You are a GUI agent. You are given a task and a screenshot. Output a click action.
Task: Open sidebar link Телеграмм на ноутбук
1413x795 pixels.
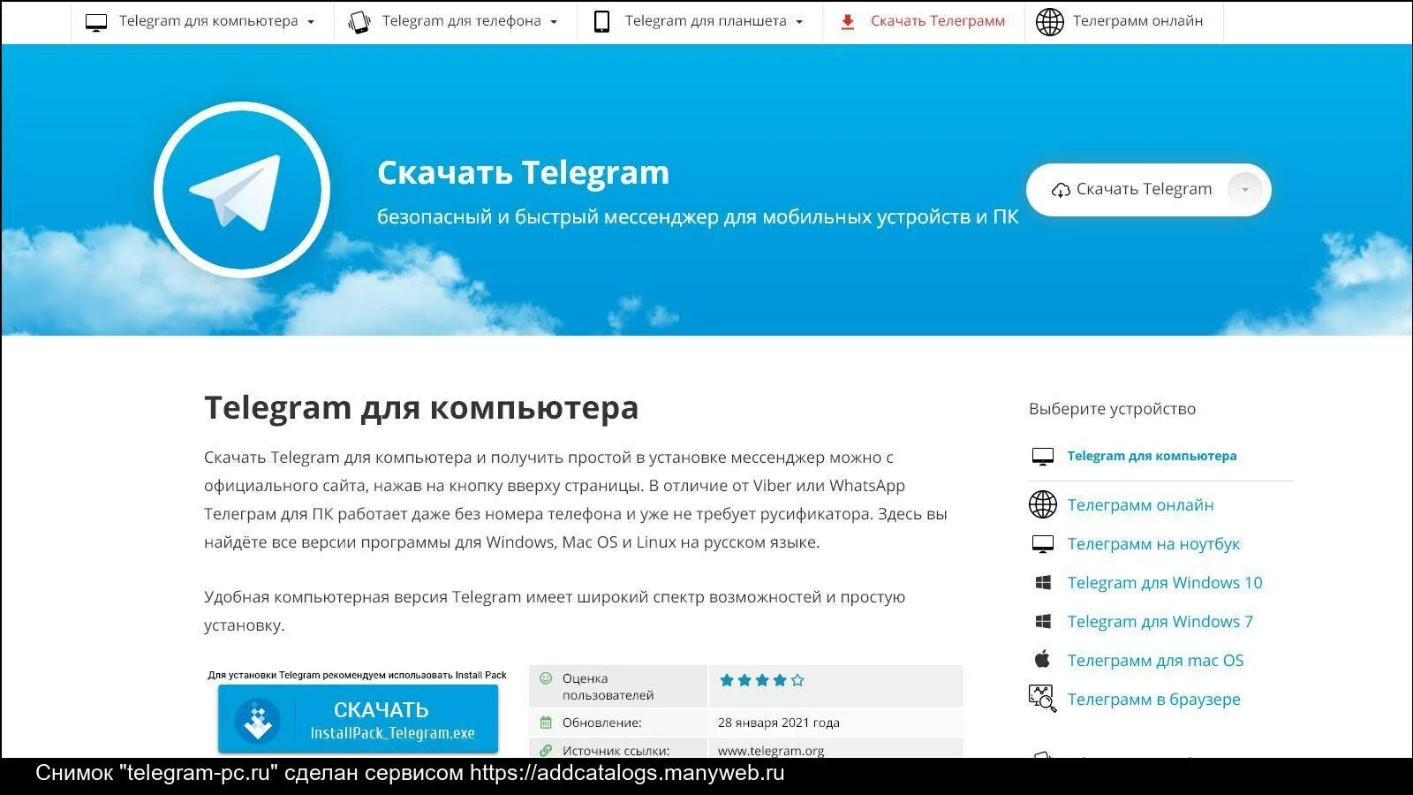click(x=1153, y=544)
